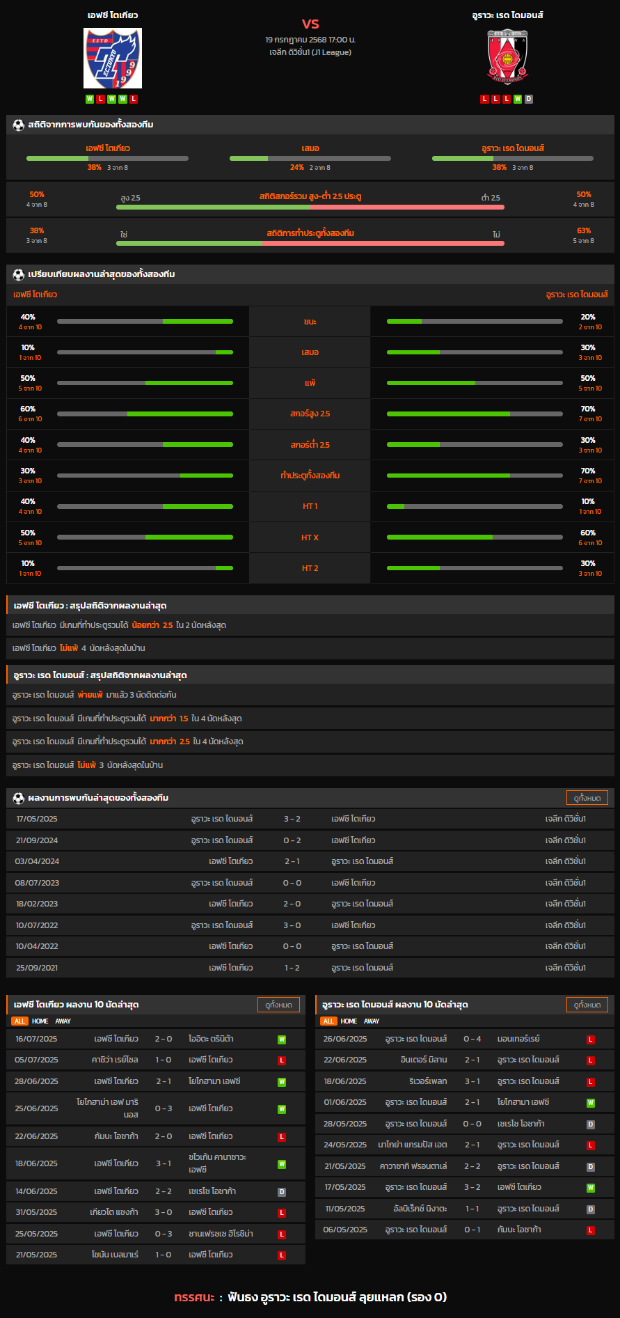The height and width of the screenshot is (1318, 620).
Task: Click W badge on 16/07/2025 FC Tokyo match
Action: tap(282, 1040)
